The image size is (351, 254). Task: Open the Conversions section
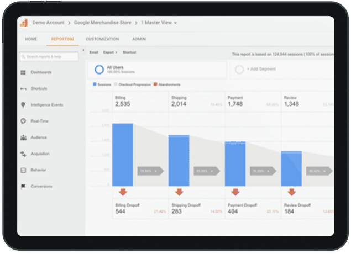click(x=41, y=186)
